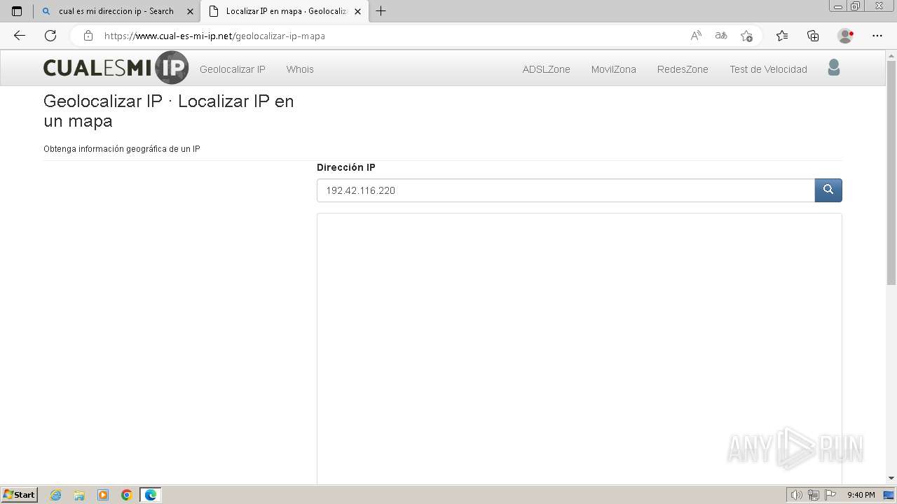Focus the Dirección IP input field
The image size is (897, 504).
[x=566, y=190]
